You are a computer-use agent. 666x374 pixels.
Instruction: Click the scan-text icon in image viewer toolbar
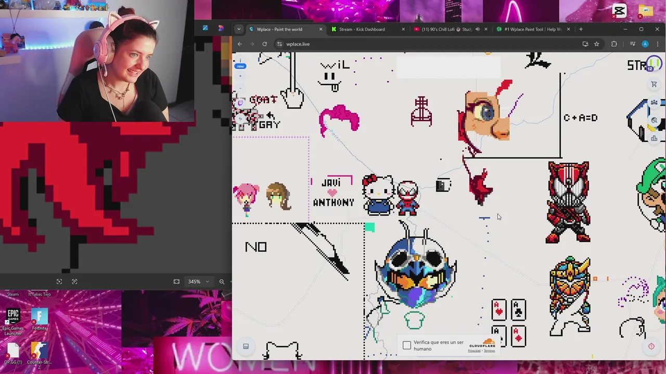(74, 282)
